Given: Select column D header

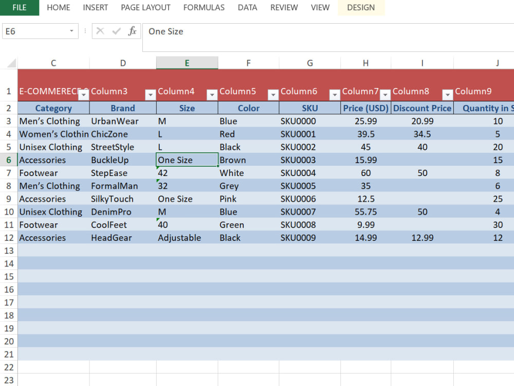Looking at the screenshot, I should (x=123, y=63).
